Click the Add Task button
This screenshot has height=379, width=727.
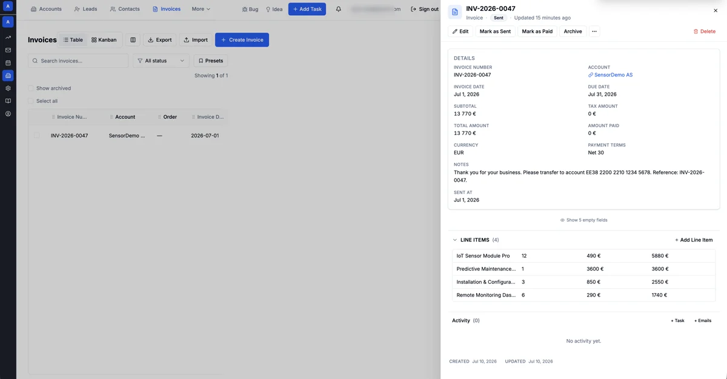(x=307, y=9)
